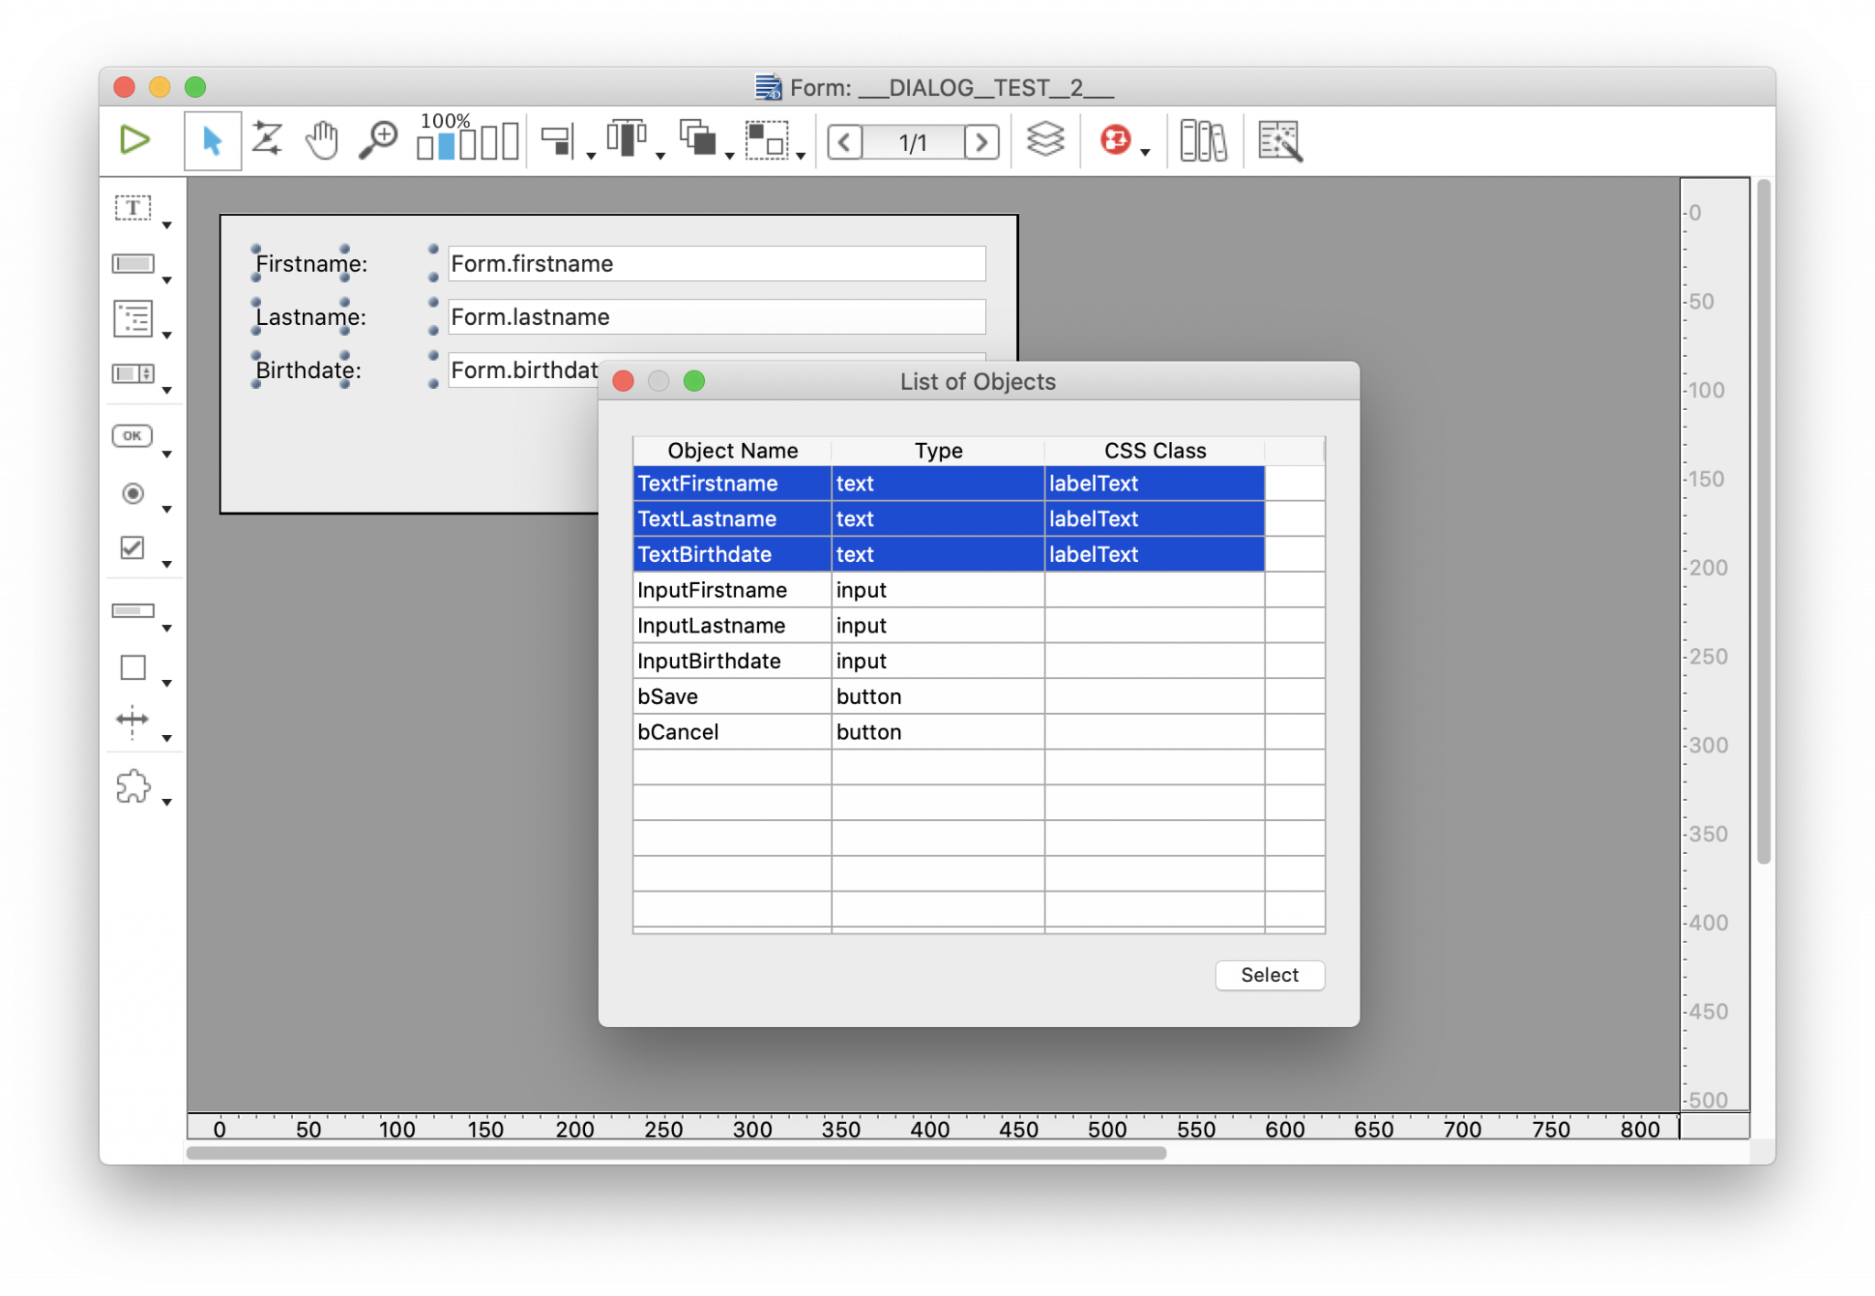This screenshot has width=1875, height=1296.
Task: Go to next form page
Action: tap(981, 142)
